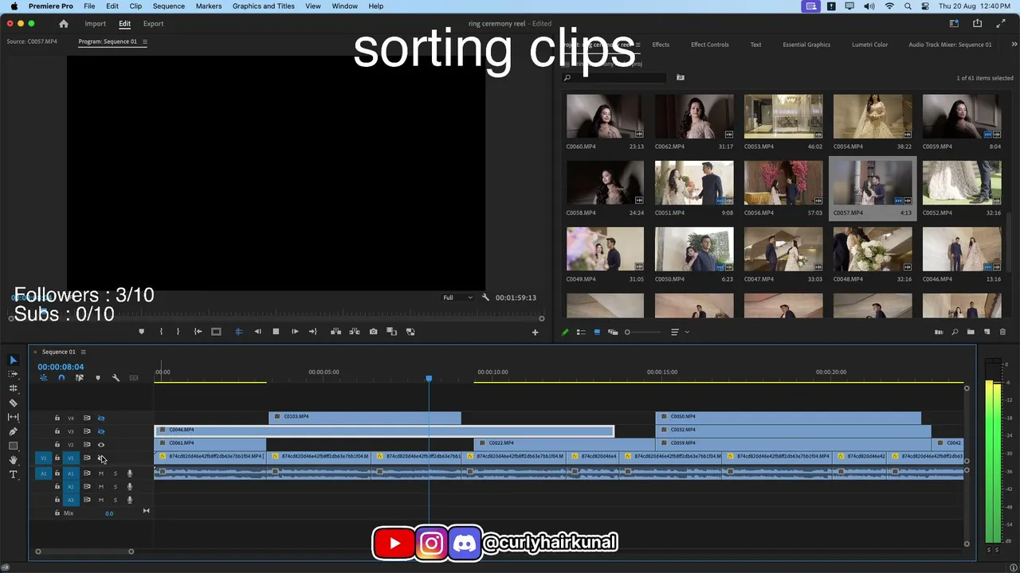The image size is (1020, 573).
Task: Switch Project panel to Freeform view
Action: [613, 332]
